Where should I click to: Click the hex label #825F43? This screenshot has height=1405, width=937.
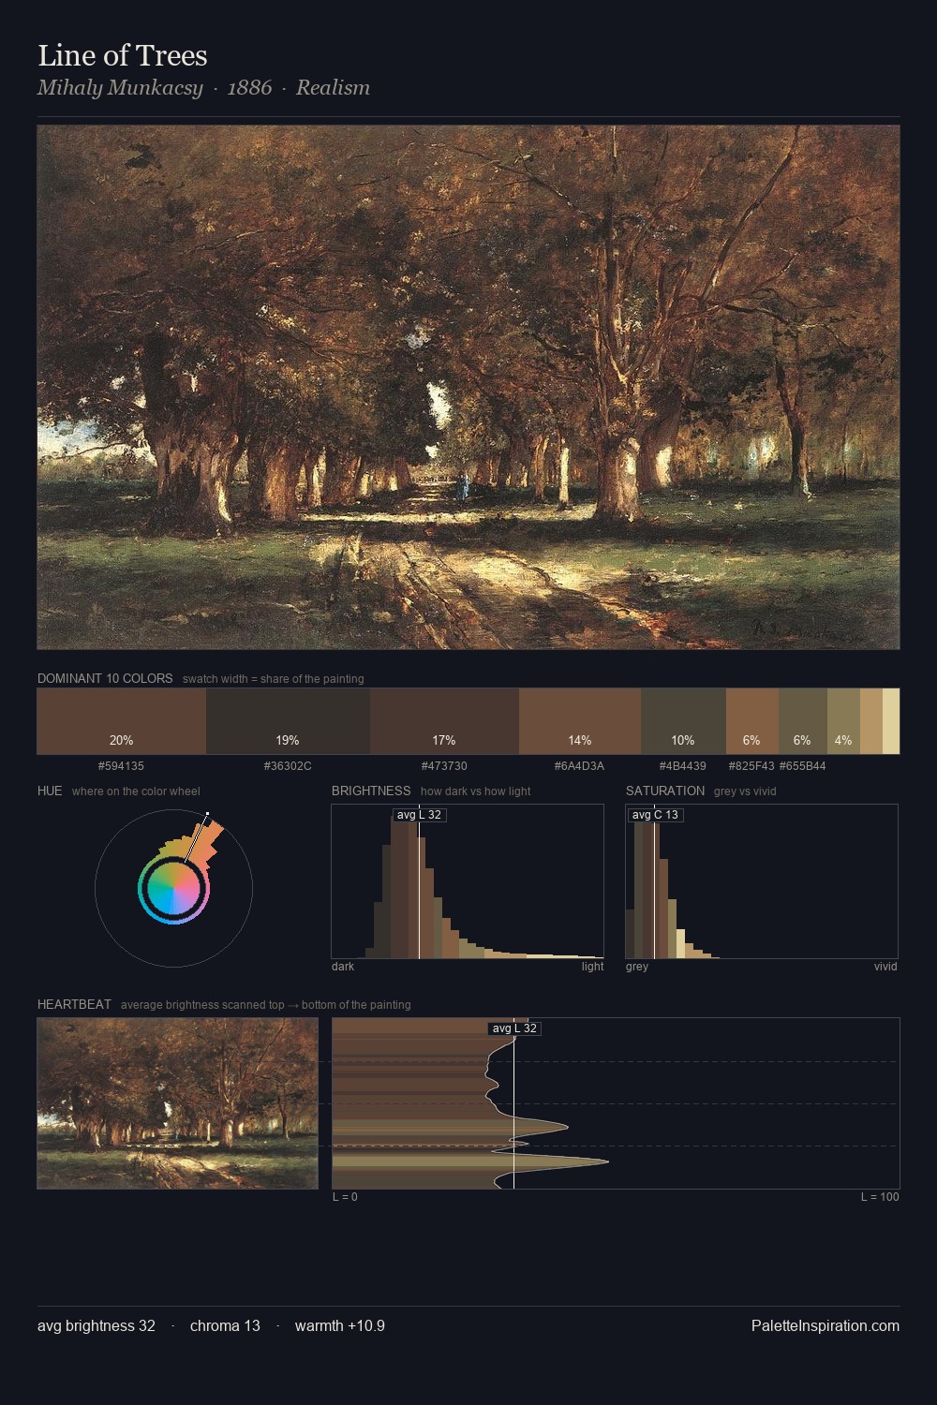pos(751,766)
